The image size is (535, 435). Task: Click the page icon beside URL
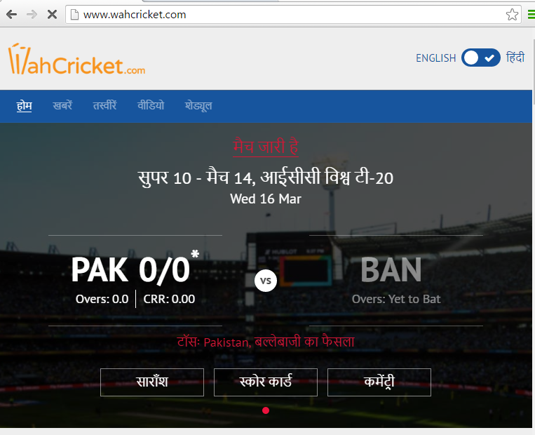pos(74,15)
